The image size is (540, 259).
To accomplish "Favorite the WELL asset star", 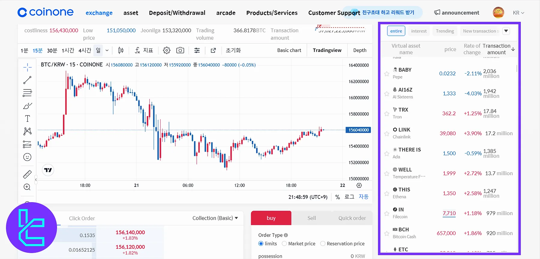I will 387,173.
